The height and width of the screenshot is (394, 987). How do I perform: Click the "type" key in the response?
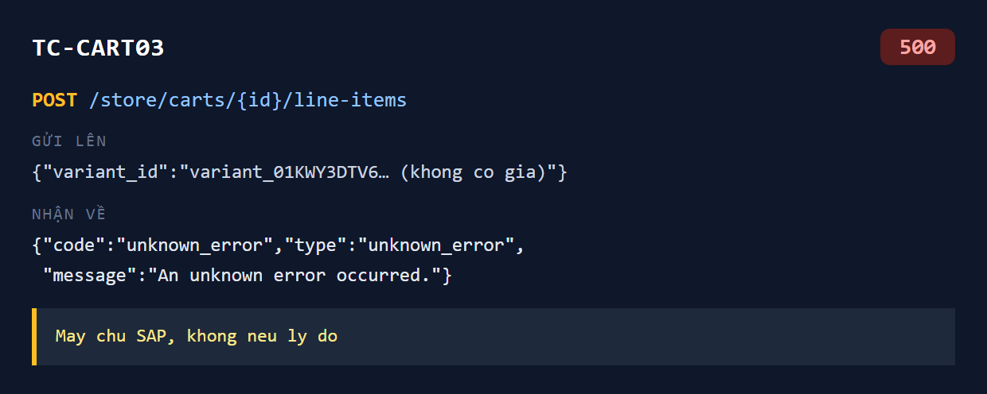314,245
